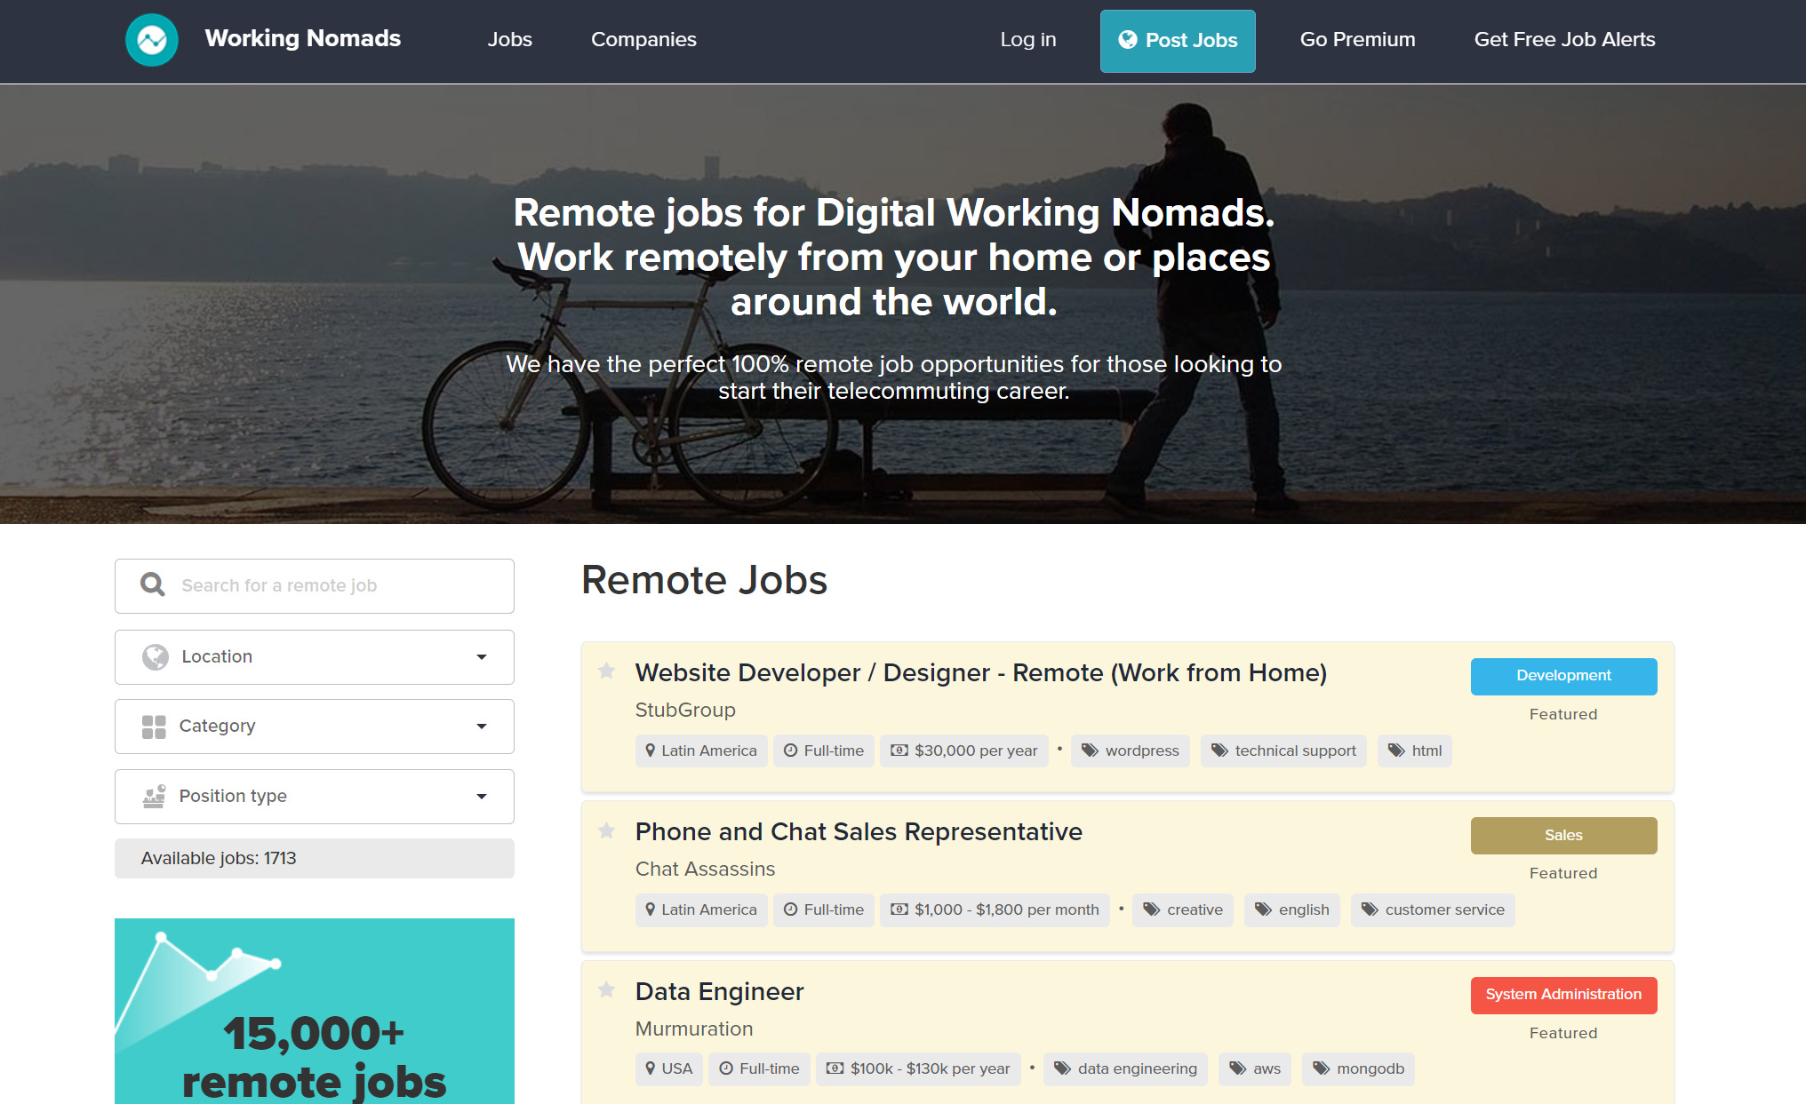Click the magnifying glass search icon
The image size is (1806, 1104).
coord(153,584)
